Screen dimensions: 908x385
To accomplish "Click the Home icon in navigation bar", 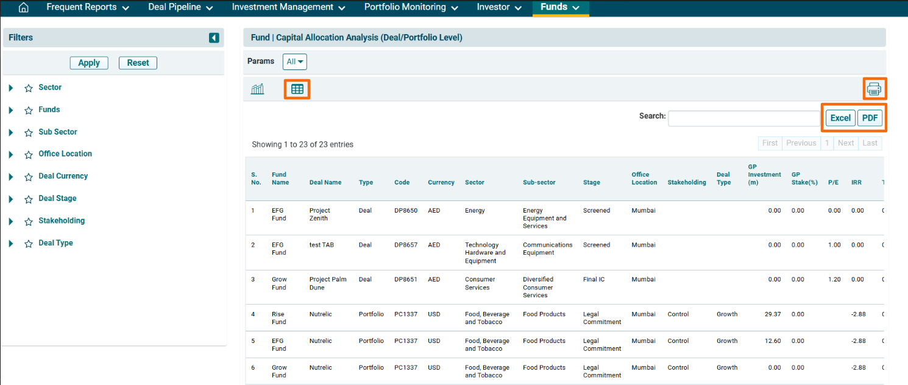I will point(24,8).
